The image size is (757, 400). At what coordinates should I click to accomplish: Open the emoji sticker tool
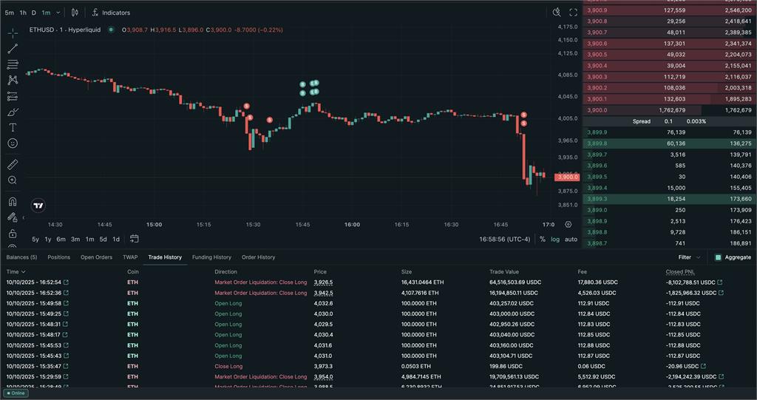click(13, 143)
